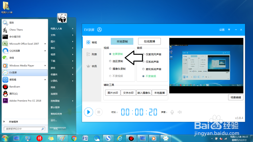253x142 pixels.
Task: Open Paint from the taskbar
Action: point(62,138)
